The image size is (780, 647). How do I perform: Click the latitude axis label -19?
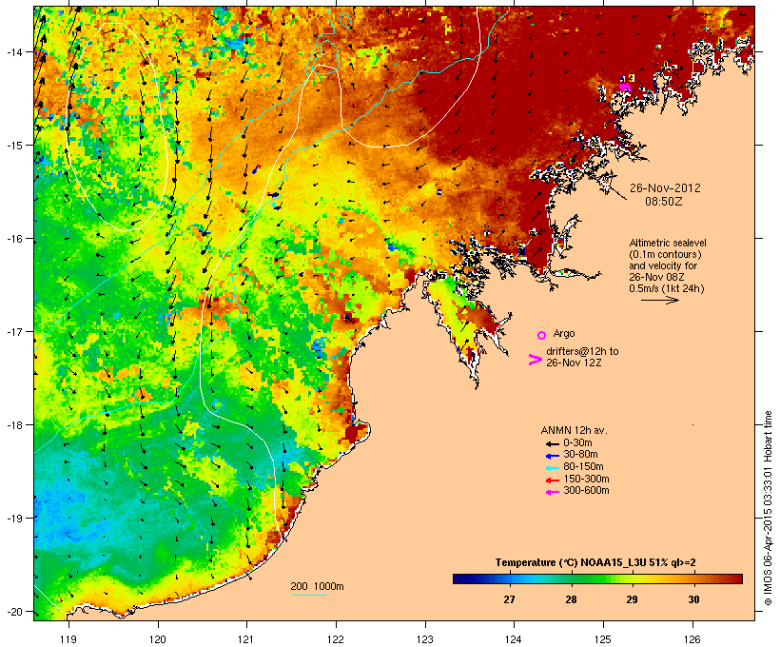coord(13,519)
